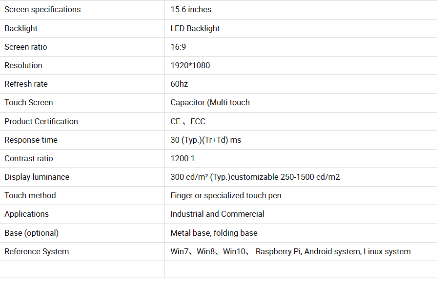This screenshot has width=448, height=282.
Task: Click the "1200:1" contrast ratio value
Action: (x=183, y=158)
